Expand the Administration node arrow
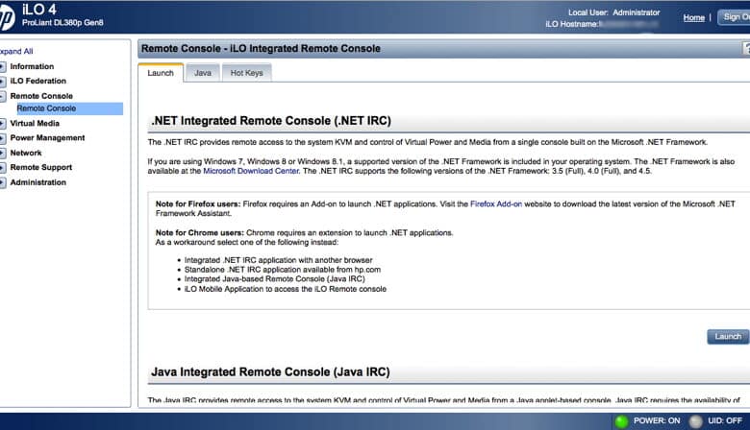750x430 pixels. click(x=2, y=182)
